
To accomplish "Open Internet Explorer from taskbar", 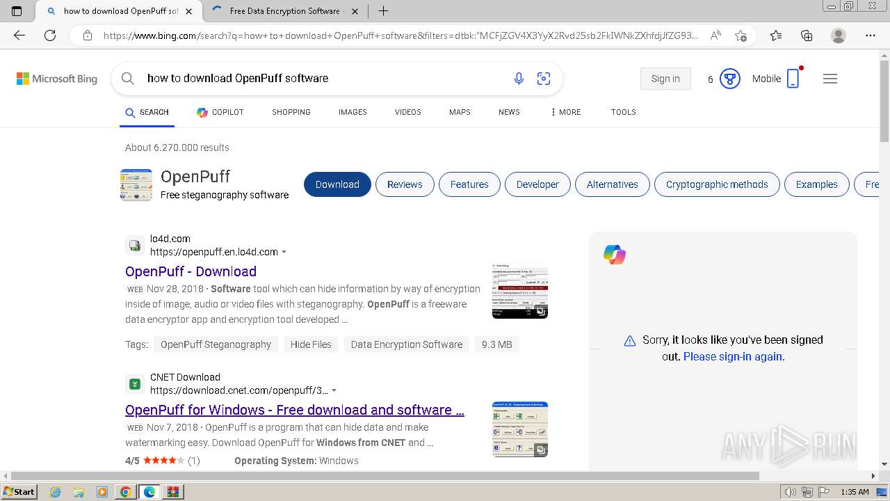I will click(56, 492).
